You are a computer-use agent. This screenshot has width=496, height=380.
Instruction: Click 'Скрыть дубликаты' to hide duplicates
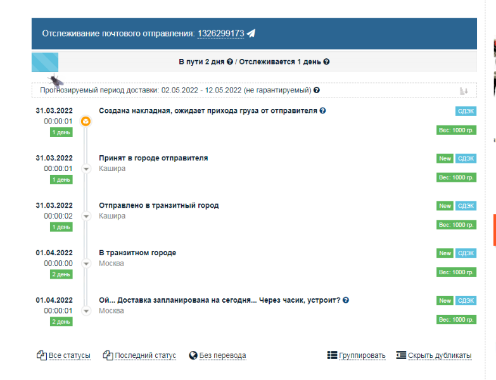439,355
